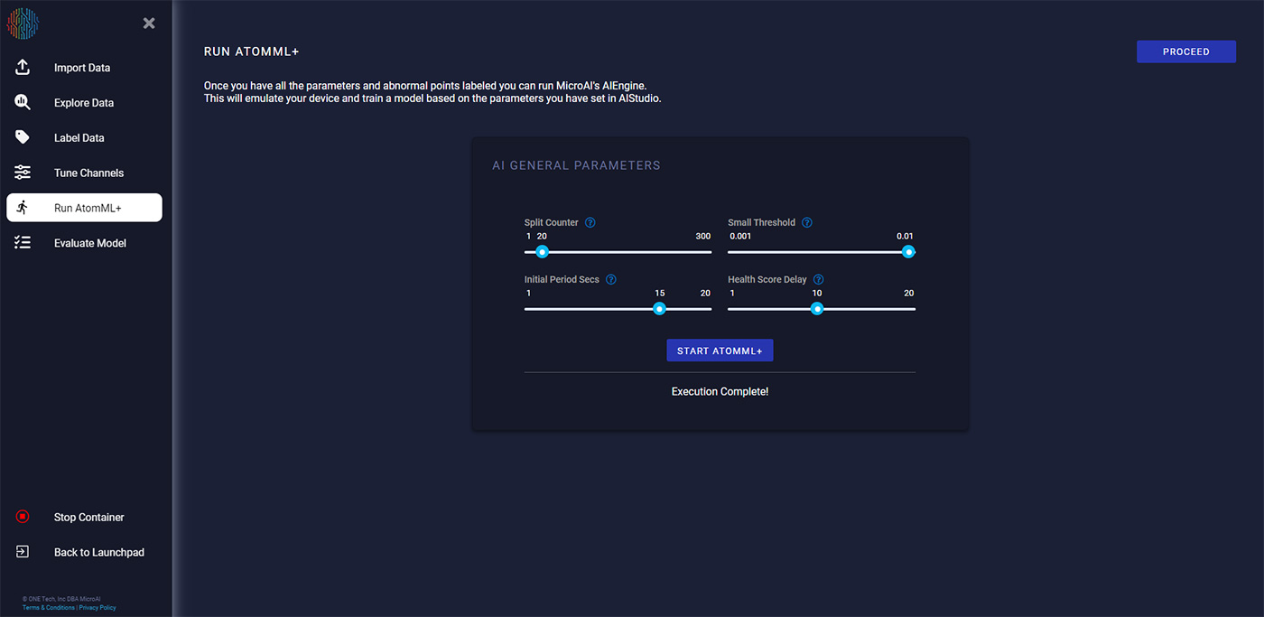This screenshot has width=1264, height=617.
Task: Click the Explore Data chart icon
Action: [23, 103]
